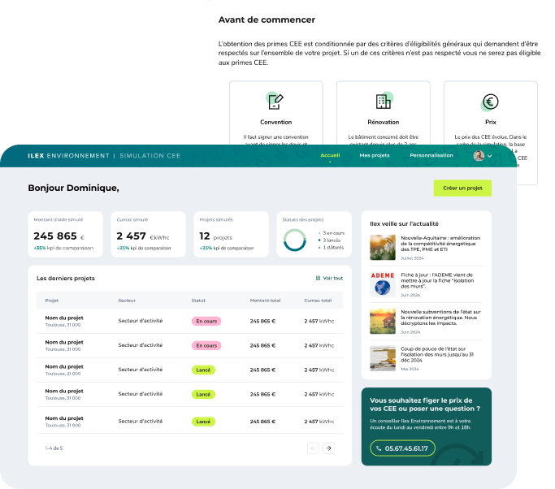Click the ADEME logo thumbnail
Image resolution: width=555 pixels, height=489 pixels.
(x=382, y=284)
